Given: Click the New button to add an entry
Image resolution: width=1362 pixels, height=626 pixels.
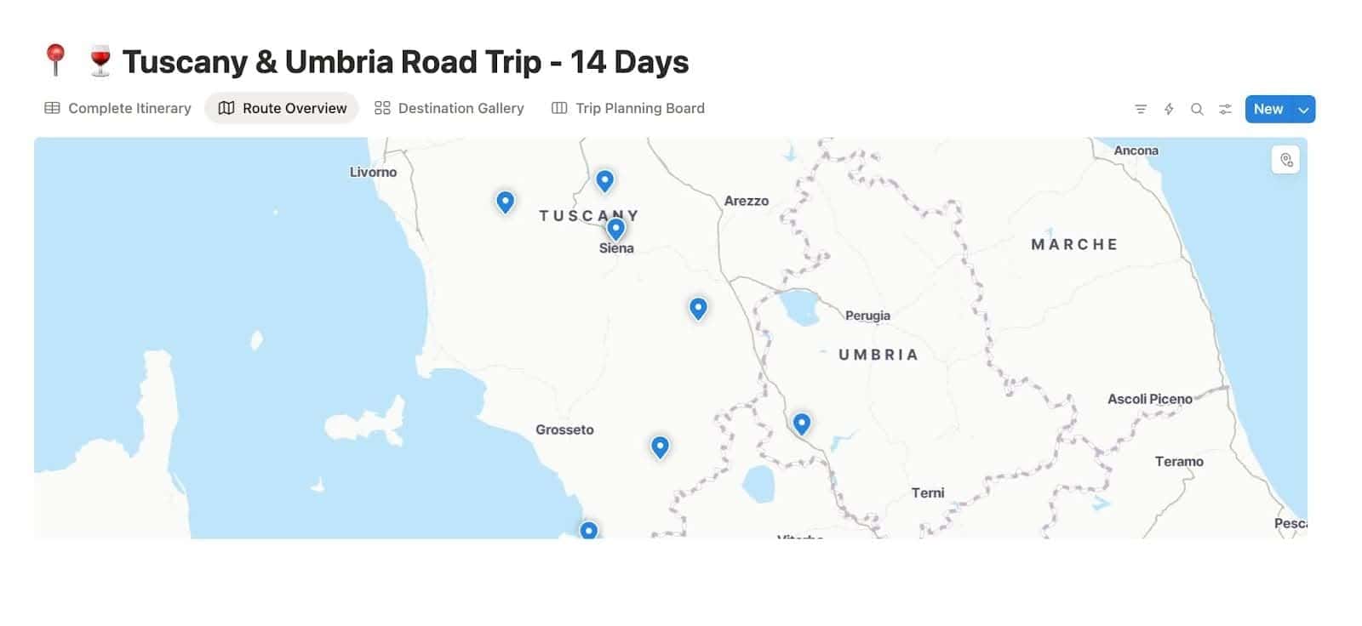Looking at the screenshot, I should (1268, 109).
